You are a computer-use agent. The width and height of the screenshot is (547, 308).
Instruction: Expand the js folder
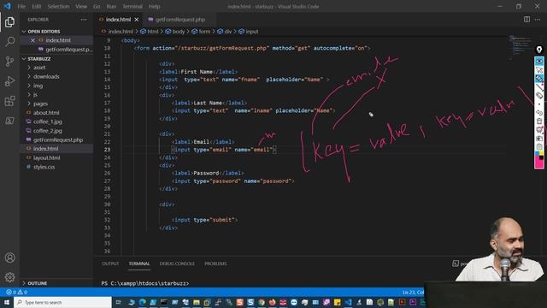[x=35, y=95]
